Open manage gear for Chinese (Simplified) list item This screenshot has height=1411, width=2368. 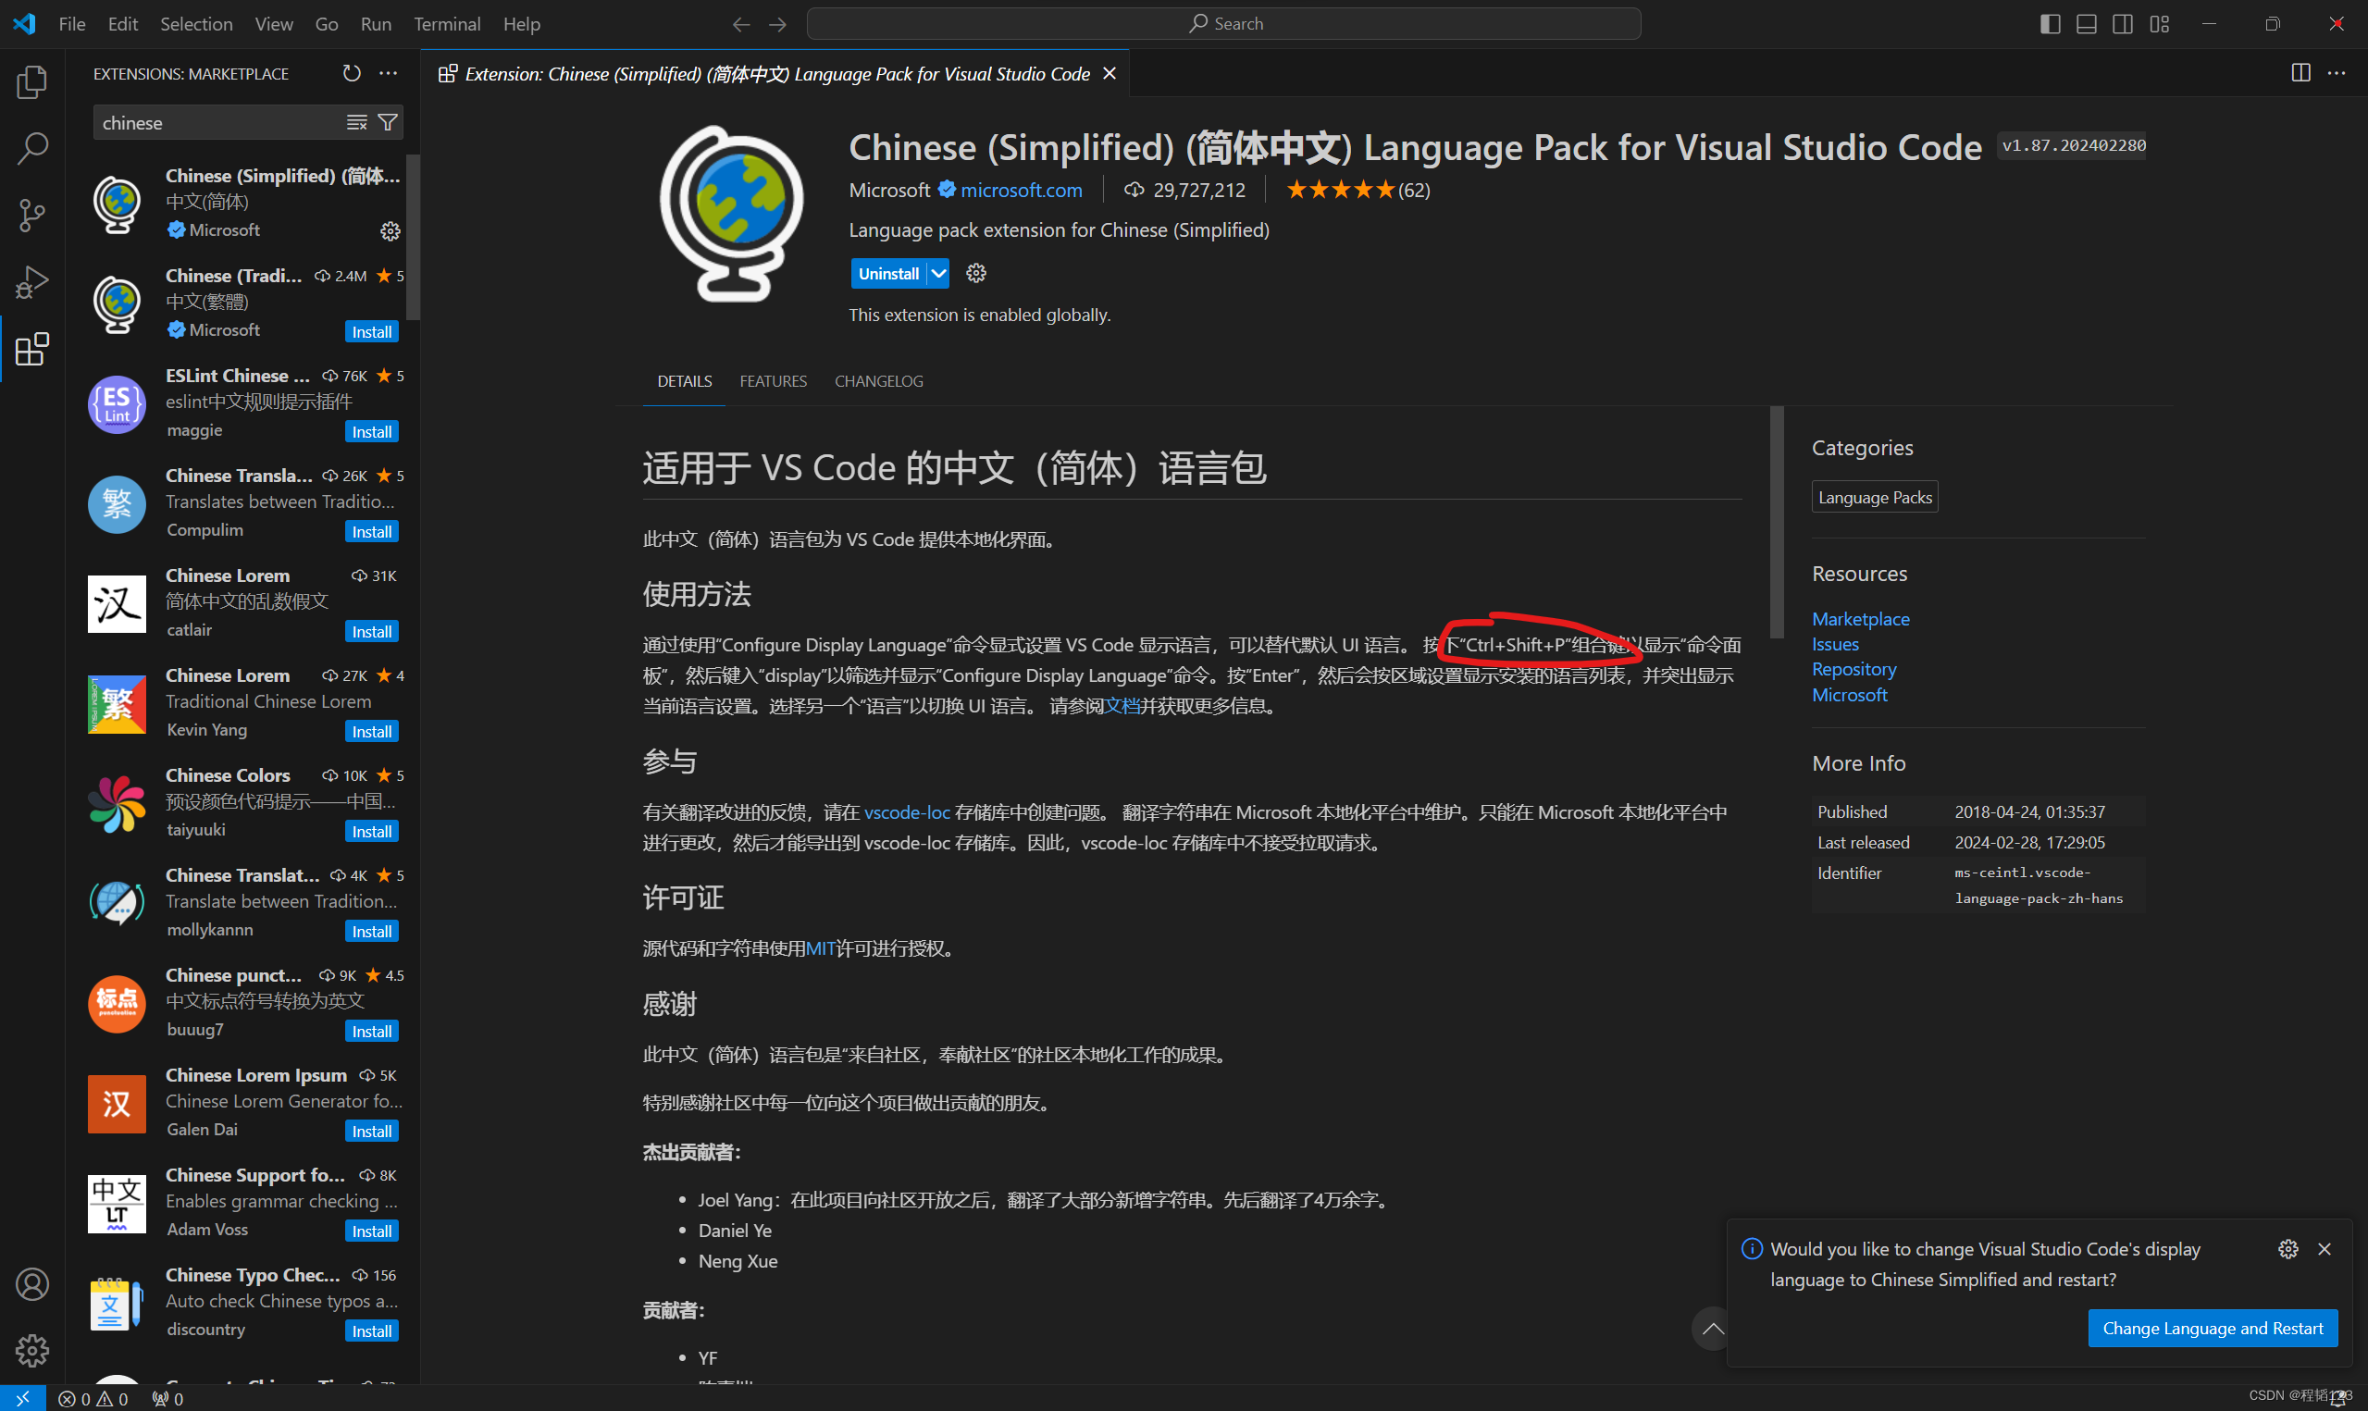point(390,231)
